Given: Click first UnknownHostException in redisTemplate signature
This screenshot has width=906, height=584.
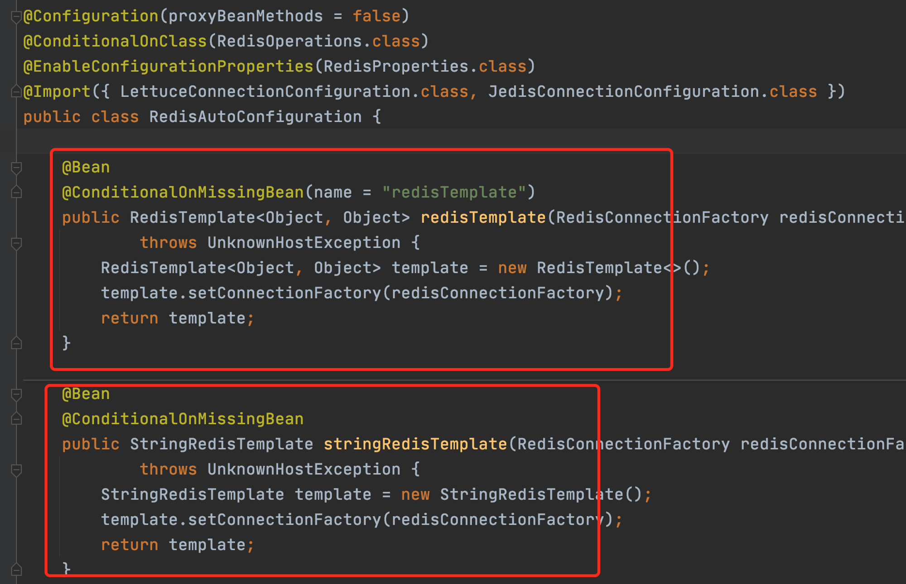Looking at the screenshot, I should coord(304,243).
